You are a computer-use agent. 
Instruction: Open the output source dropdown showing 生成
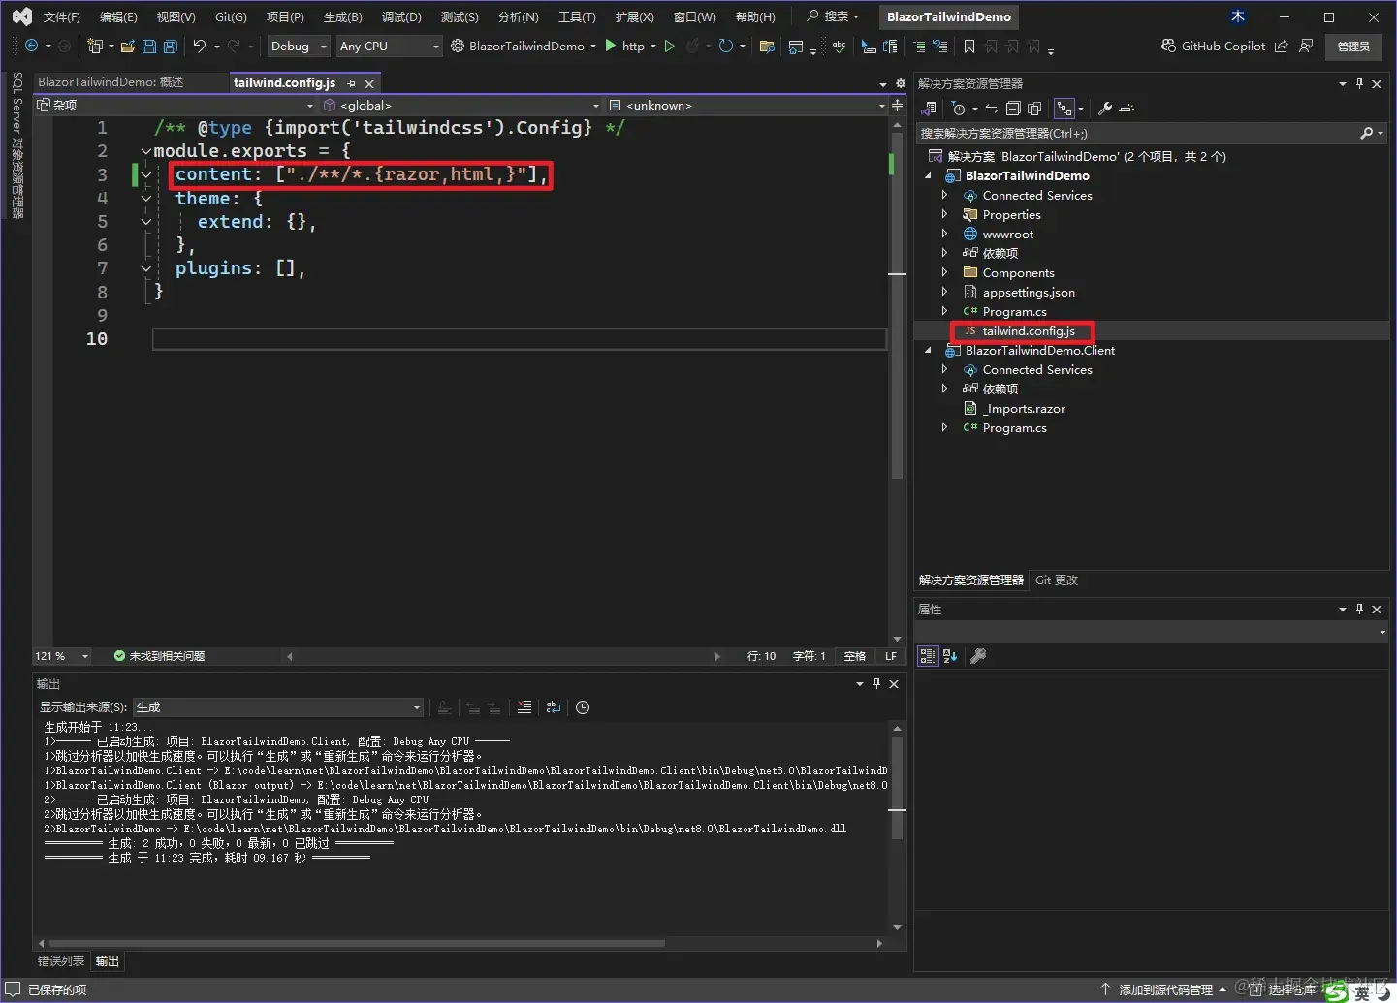coord(278,707)
